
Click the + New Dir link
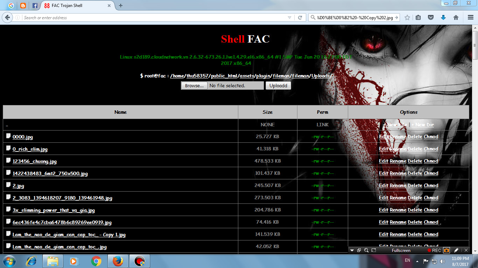pos(423,125)
